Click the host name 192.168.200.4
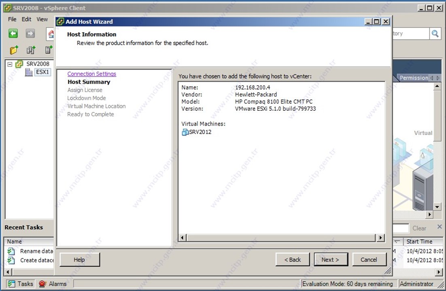Image resolution: width=446 pixels, height=291 pixels. tap(253, 88)
